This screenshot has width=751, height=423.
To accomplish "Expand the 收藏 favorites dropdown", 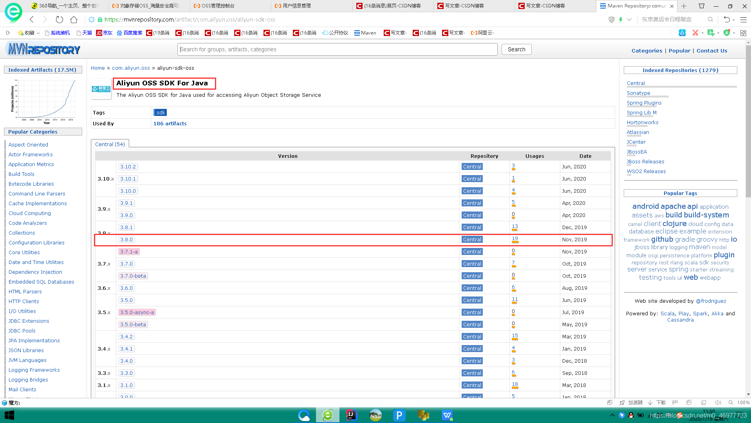I will (38, 33).
